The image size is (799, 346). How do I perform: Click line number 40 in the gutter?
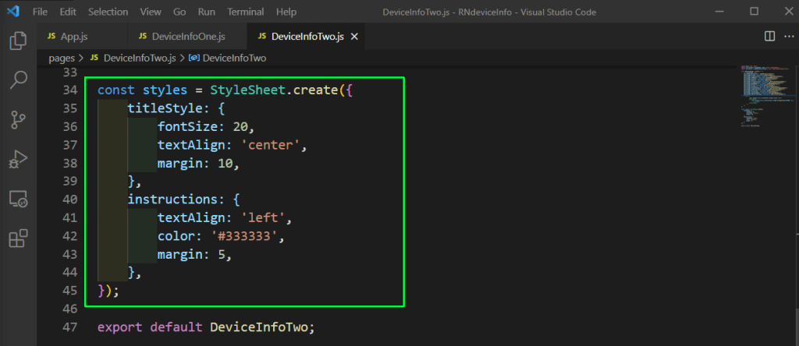pyautogui.click(x=70, y=199)
